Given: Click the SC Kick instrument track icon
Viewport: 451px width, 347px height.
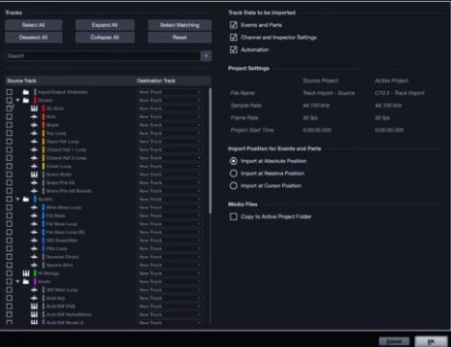Looking at the screenshot, I should (x=35, y=108).
